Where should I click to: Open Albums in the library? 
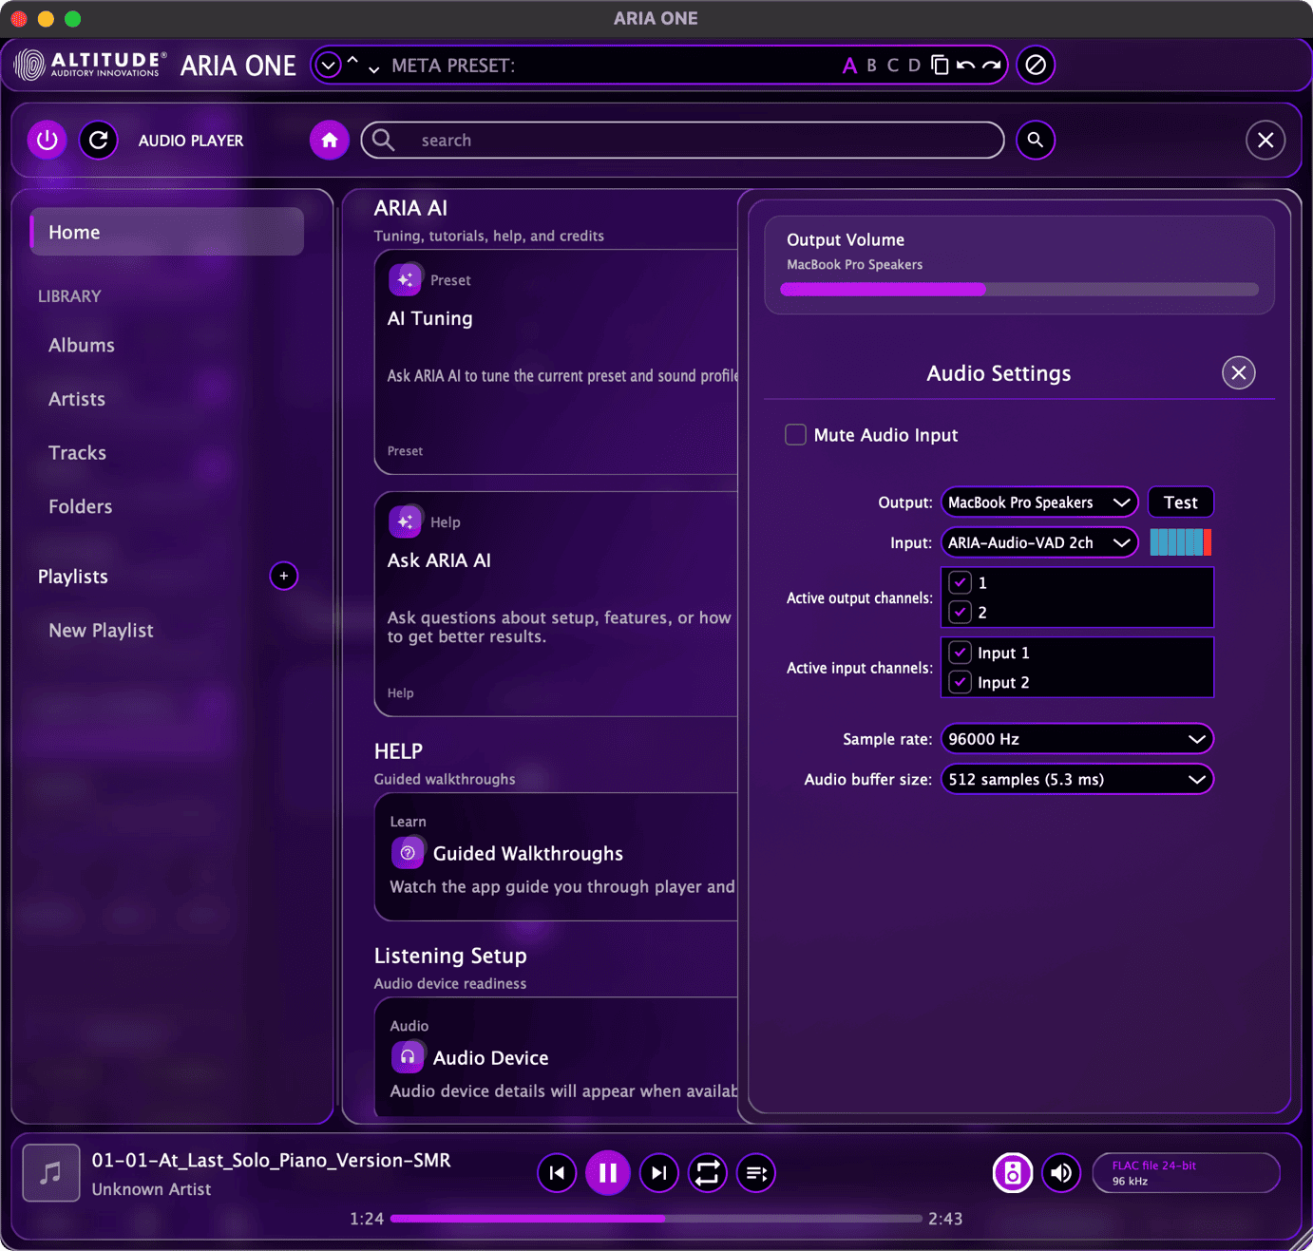coord(82,345)
